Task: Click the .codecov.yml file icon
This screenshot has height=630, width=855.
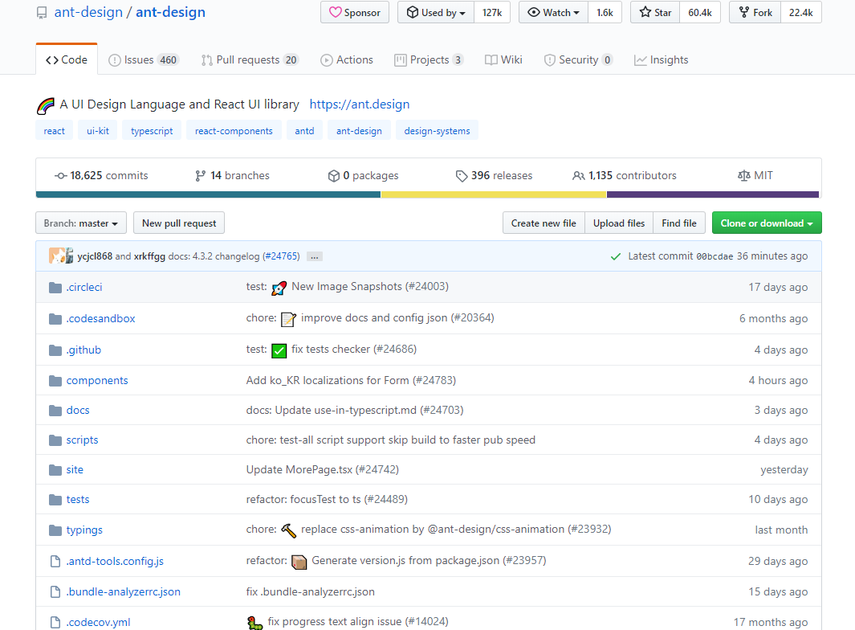Action: pyautogui.click(x=55, y=622)
